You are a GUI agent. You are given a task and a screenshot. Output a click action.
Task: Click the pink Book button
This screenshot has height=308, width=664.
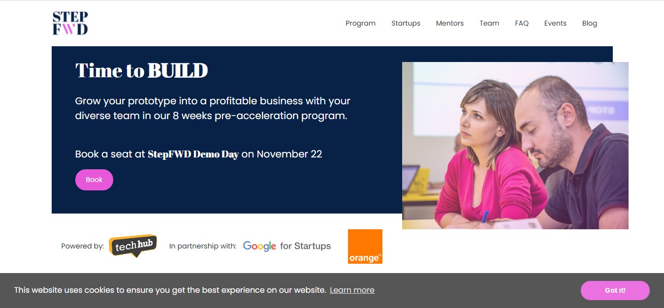pos(94,180)
